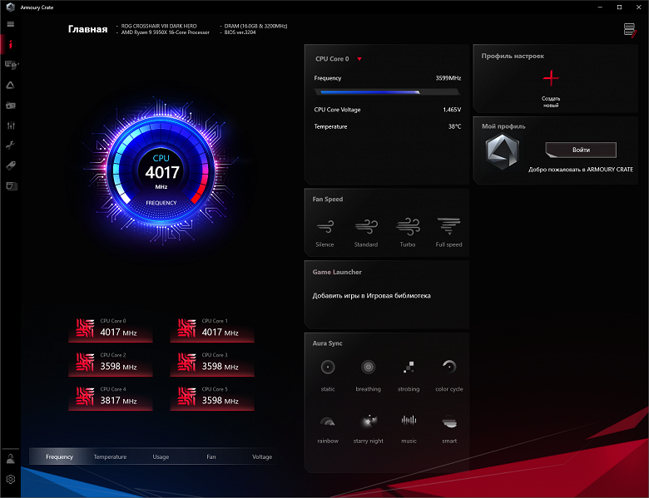Open the game library gamepad sidebar icon
Viewport: 649px width, 498px height.
[10, 106]
